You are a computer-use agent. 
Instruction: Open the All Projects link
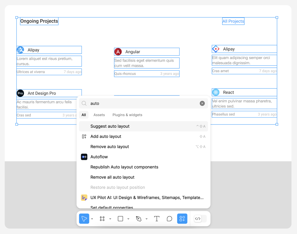point(233,21)
